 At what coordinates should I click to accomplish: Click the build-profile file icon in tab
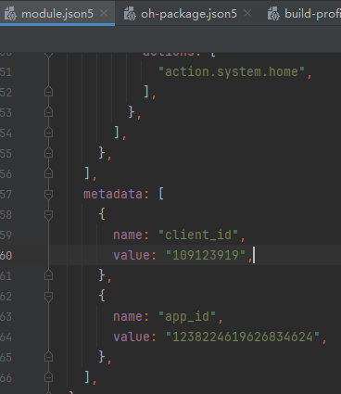(x=273, y=14)
